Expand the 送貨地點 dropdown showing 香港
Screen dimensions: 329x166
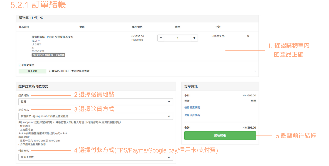[95, 102]
